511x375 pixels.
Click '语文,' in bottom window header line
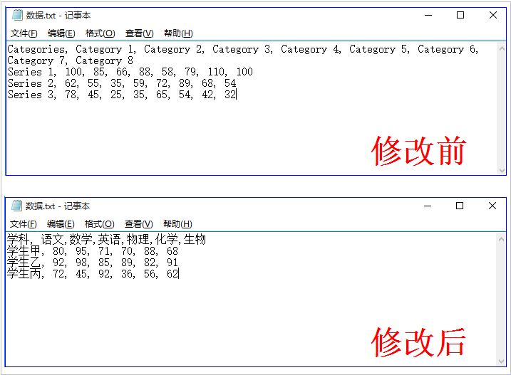point(54,240)
